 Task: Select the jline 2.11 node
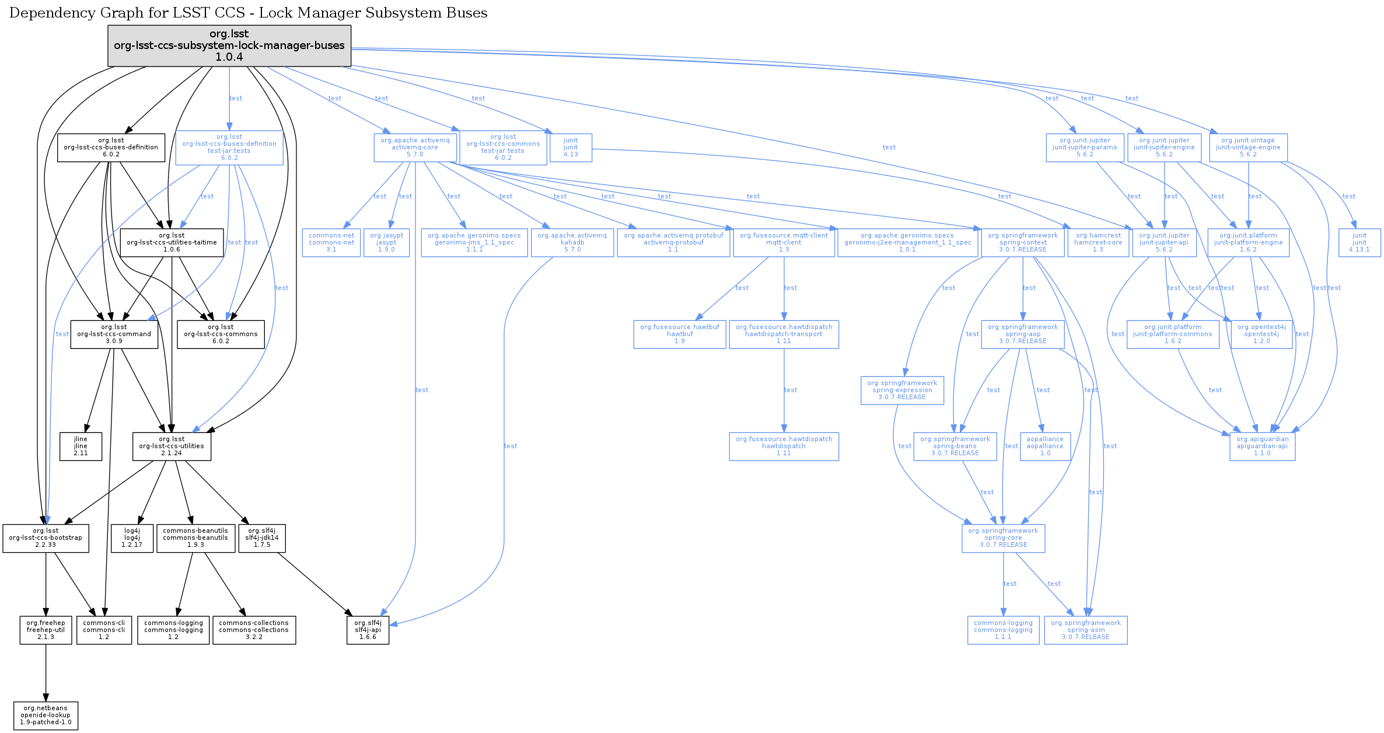(81, 446)
